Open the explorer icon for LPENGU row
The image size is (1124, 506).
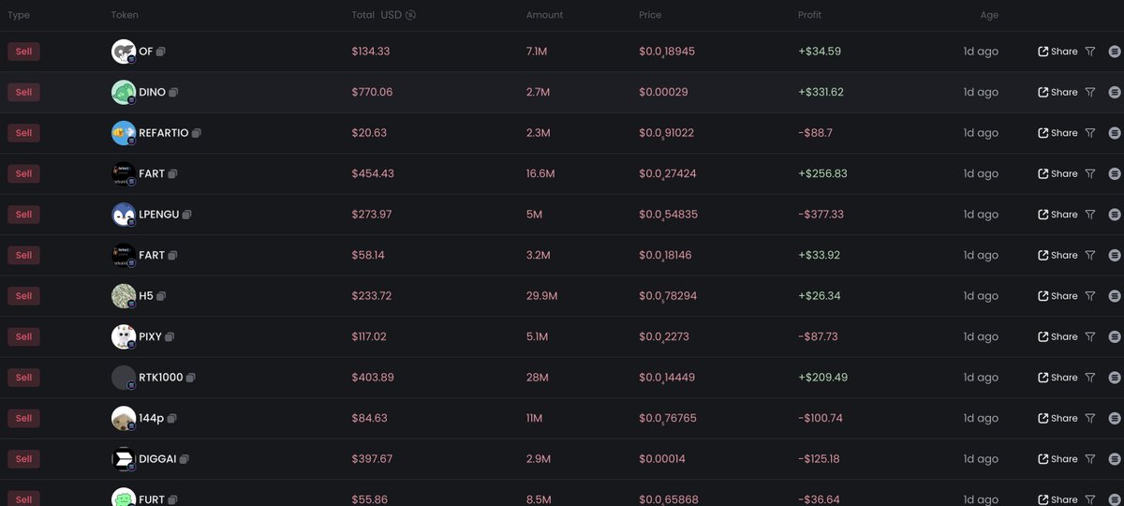[x=1115, y=215]
